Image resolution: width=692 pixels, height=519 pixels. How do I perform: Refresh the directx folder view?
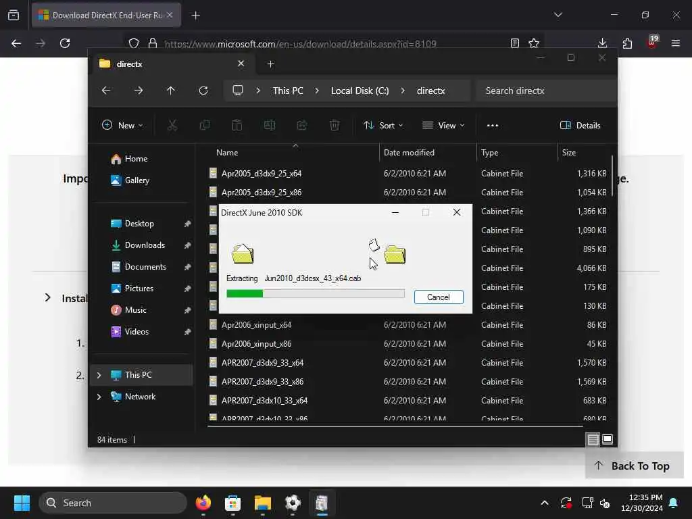click(x=203, y=91)
